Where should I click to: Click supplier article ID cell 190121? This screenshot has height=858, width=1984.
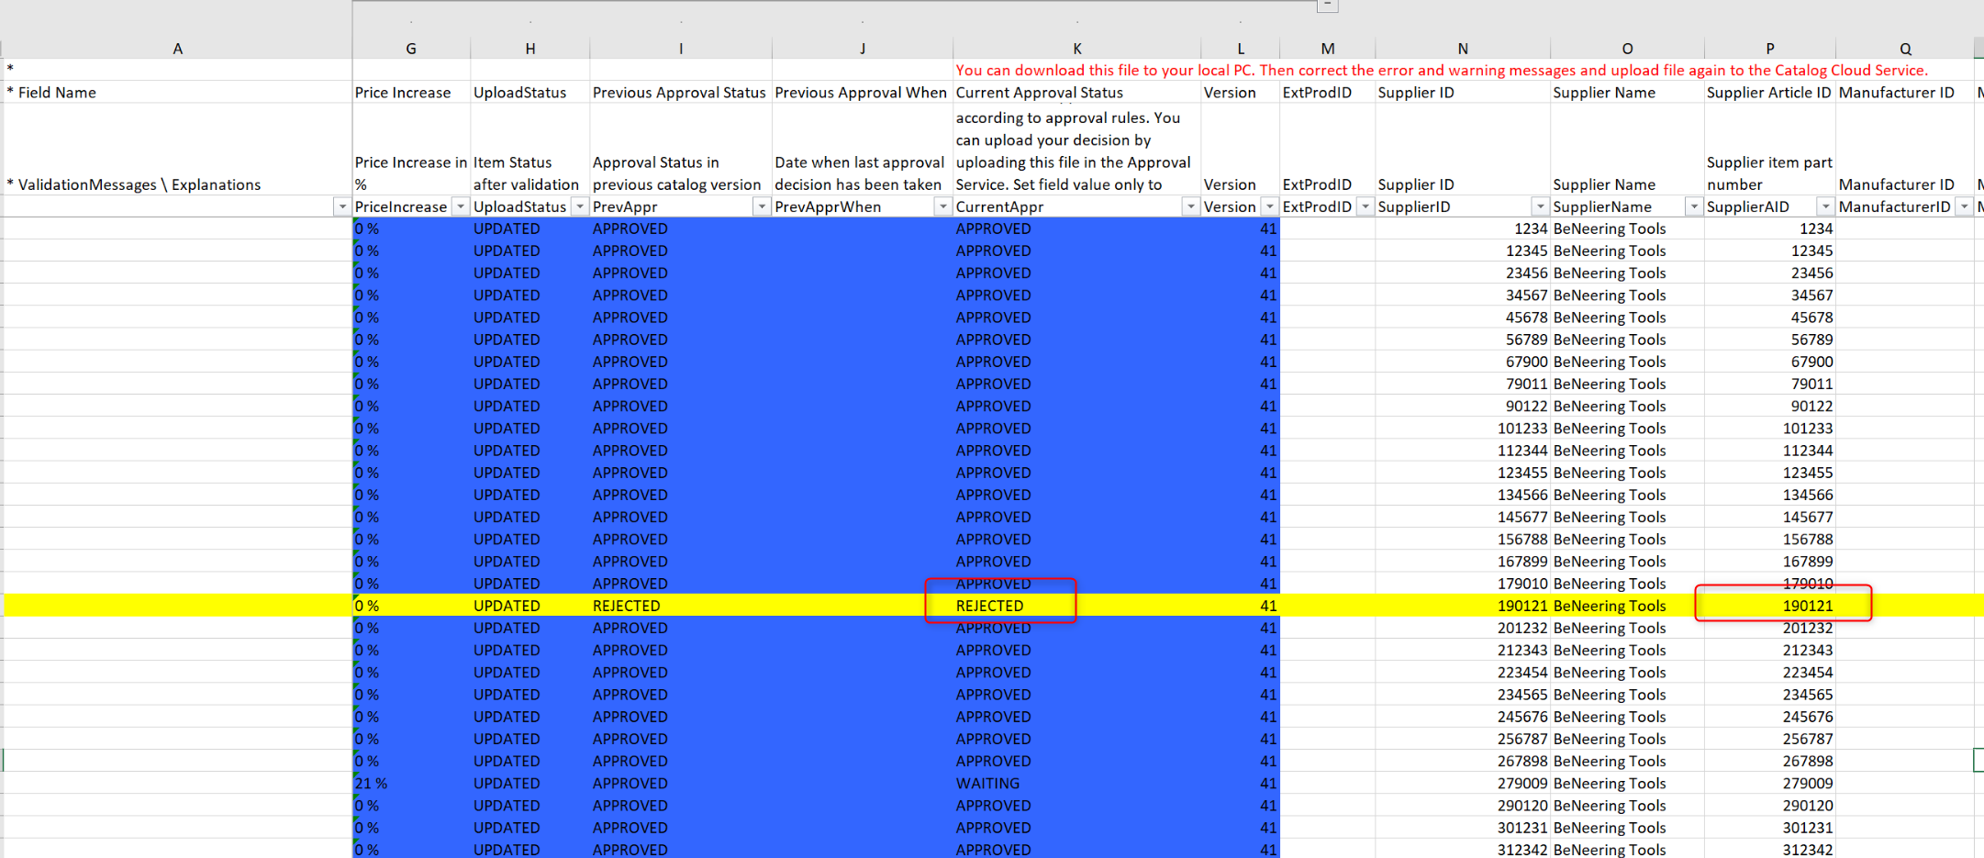(1806, 606)
